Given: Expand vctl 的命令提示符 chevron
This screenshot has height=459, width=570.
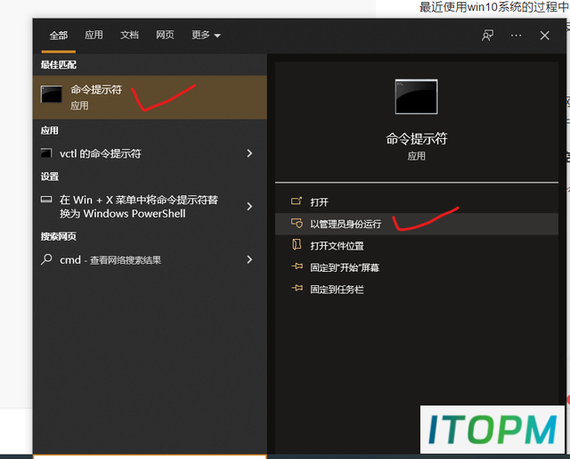Looking at the screenshot, I should pos(249,153).
